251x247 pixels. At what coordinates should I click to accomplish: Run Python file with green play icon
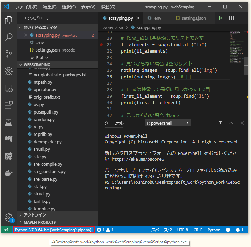pos(221,18)
